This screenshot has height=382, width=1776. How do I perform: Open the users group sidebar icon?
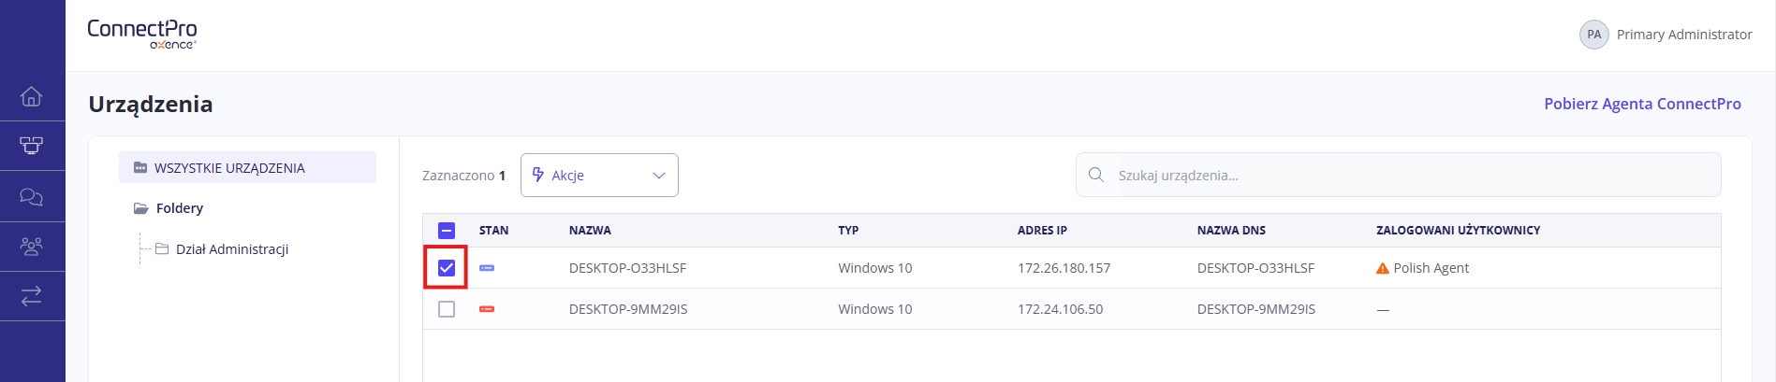pos(32,247)
